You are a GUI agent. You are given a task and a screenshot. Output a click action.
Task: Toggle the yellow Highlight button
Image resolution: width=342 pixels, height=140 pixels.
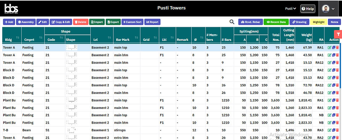pos(318,22)
